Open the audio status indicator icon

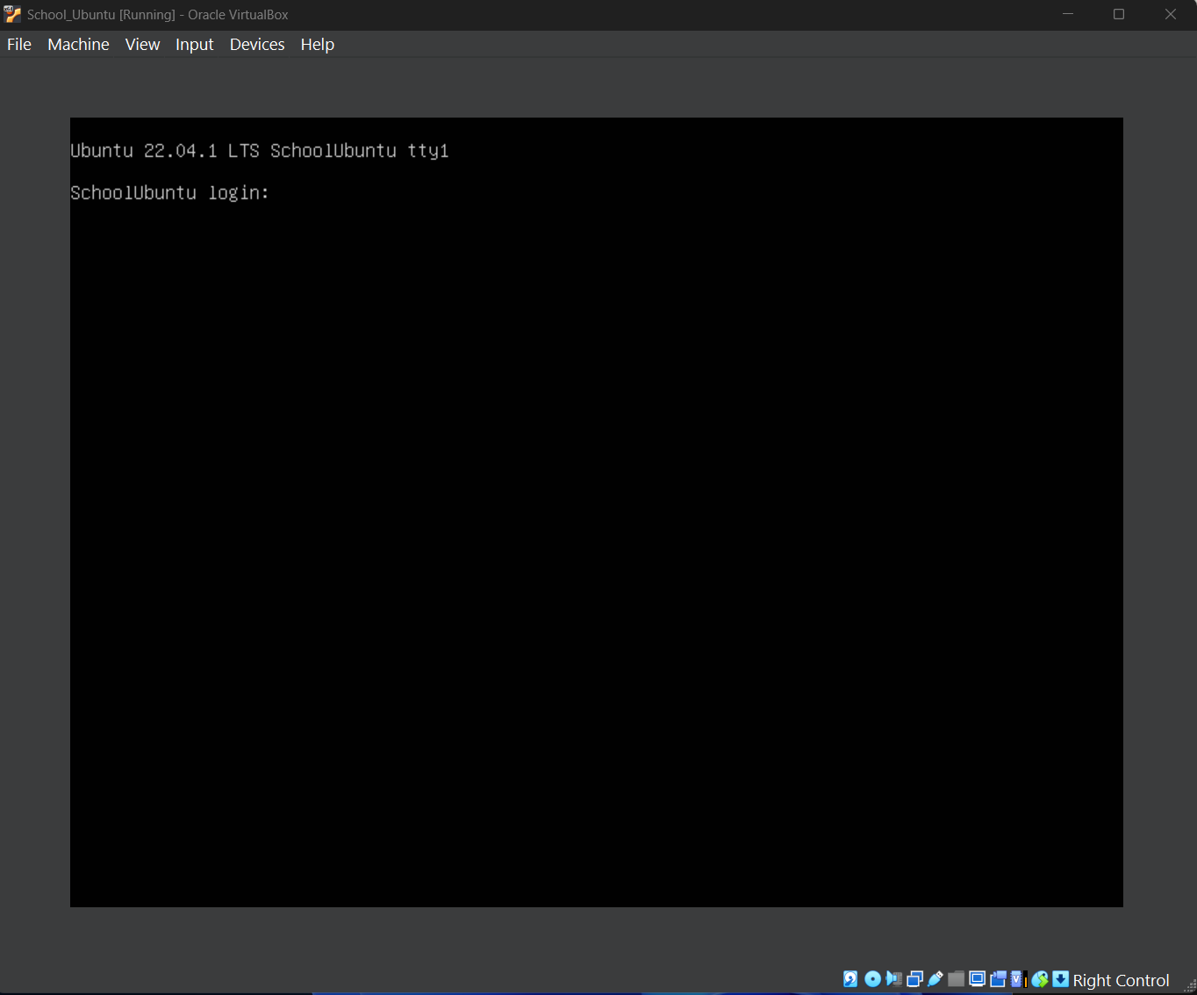coord(893,979)
